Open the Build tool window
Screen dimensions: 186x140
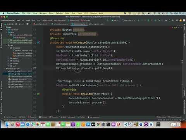(x=63, y=117)
